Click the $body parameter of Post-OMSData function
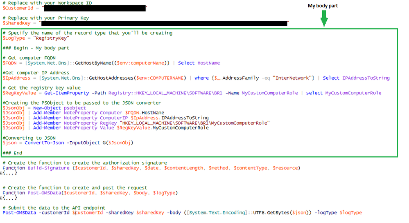Screen dimensions: 409x223 coord(140,193)
